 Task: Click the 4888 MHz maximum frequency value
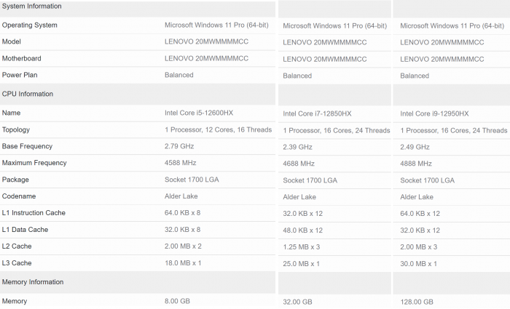[x=416, y=164]
